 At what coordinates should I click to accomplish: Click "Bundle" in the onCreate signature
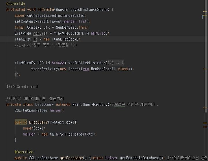click(x=62, y=10)
